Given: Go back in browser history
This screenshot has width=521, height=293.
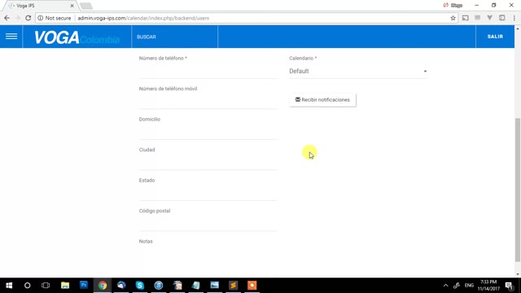Looking at the screenshot, I should tap(7, 18).
